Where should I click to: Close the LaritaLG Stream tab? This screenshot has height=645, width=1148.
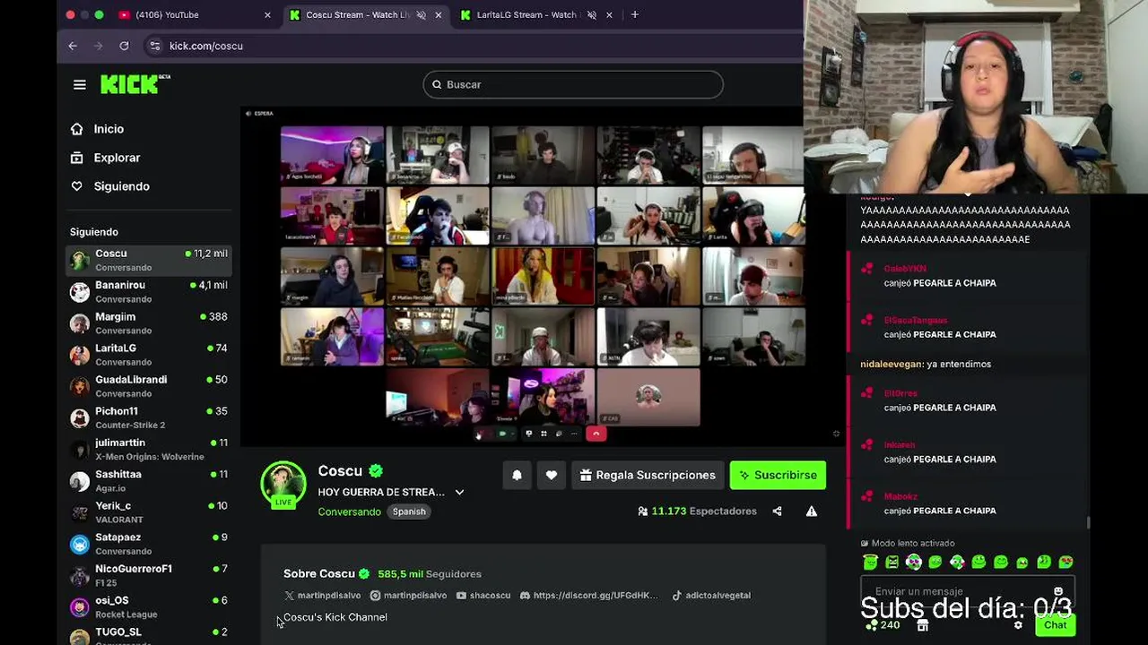609,14
